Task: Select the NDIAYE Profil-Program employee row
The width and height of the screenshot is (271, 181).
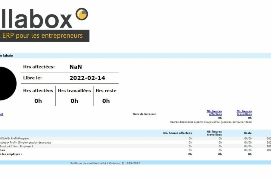Action: [x=14, y=138]
